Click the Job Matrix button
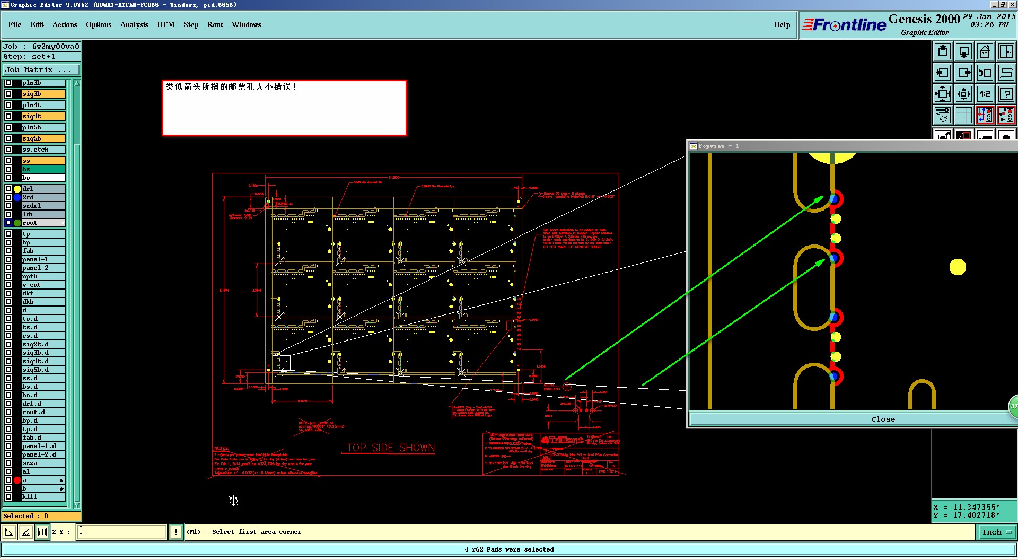Viewport: 1018px width, 560px height. 41,70
